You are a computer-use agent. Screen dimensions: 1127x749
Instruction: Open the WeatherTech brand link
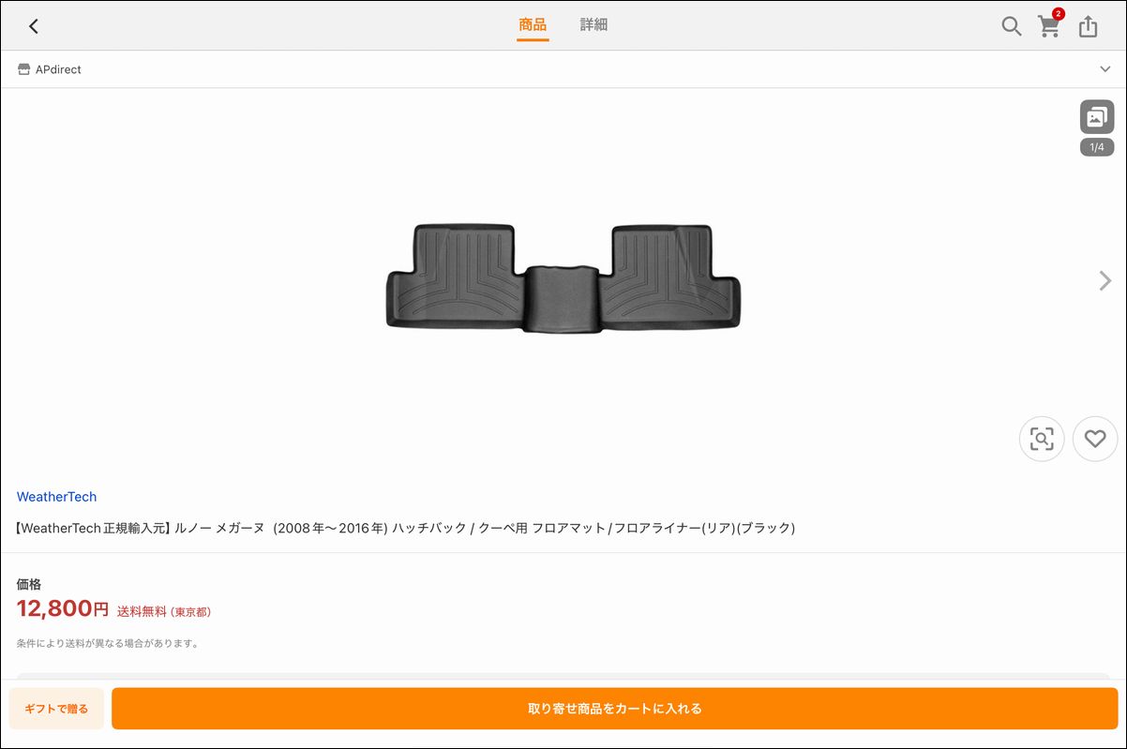coord(56,497)
